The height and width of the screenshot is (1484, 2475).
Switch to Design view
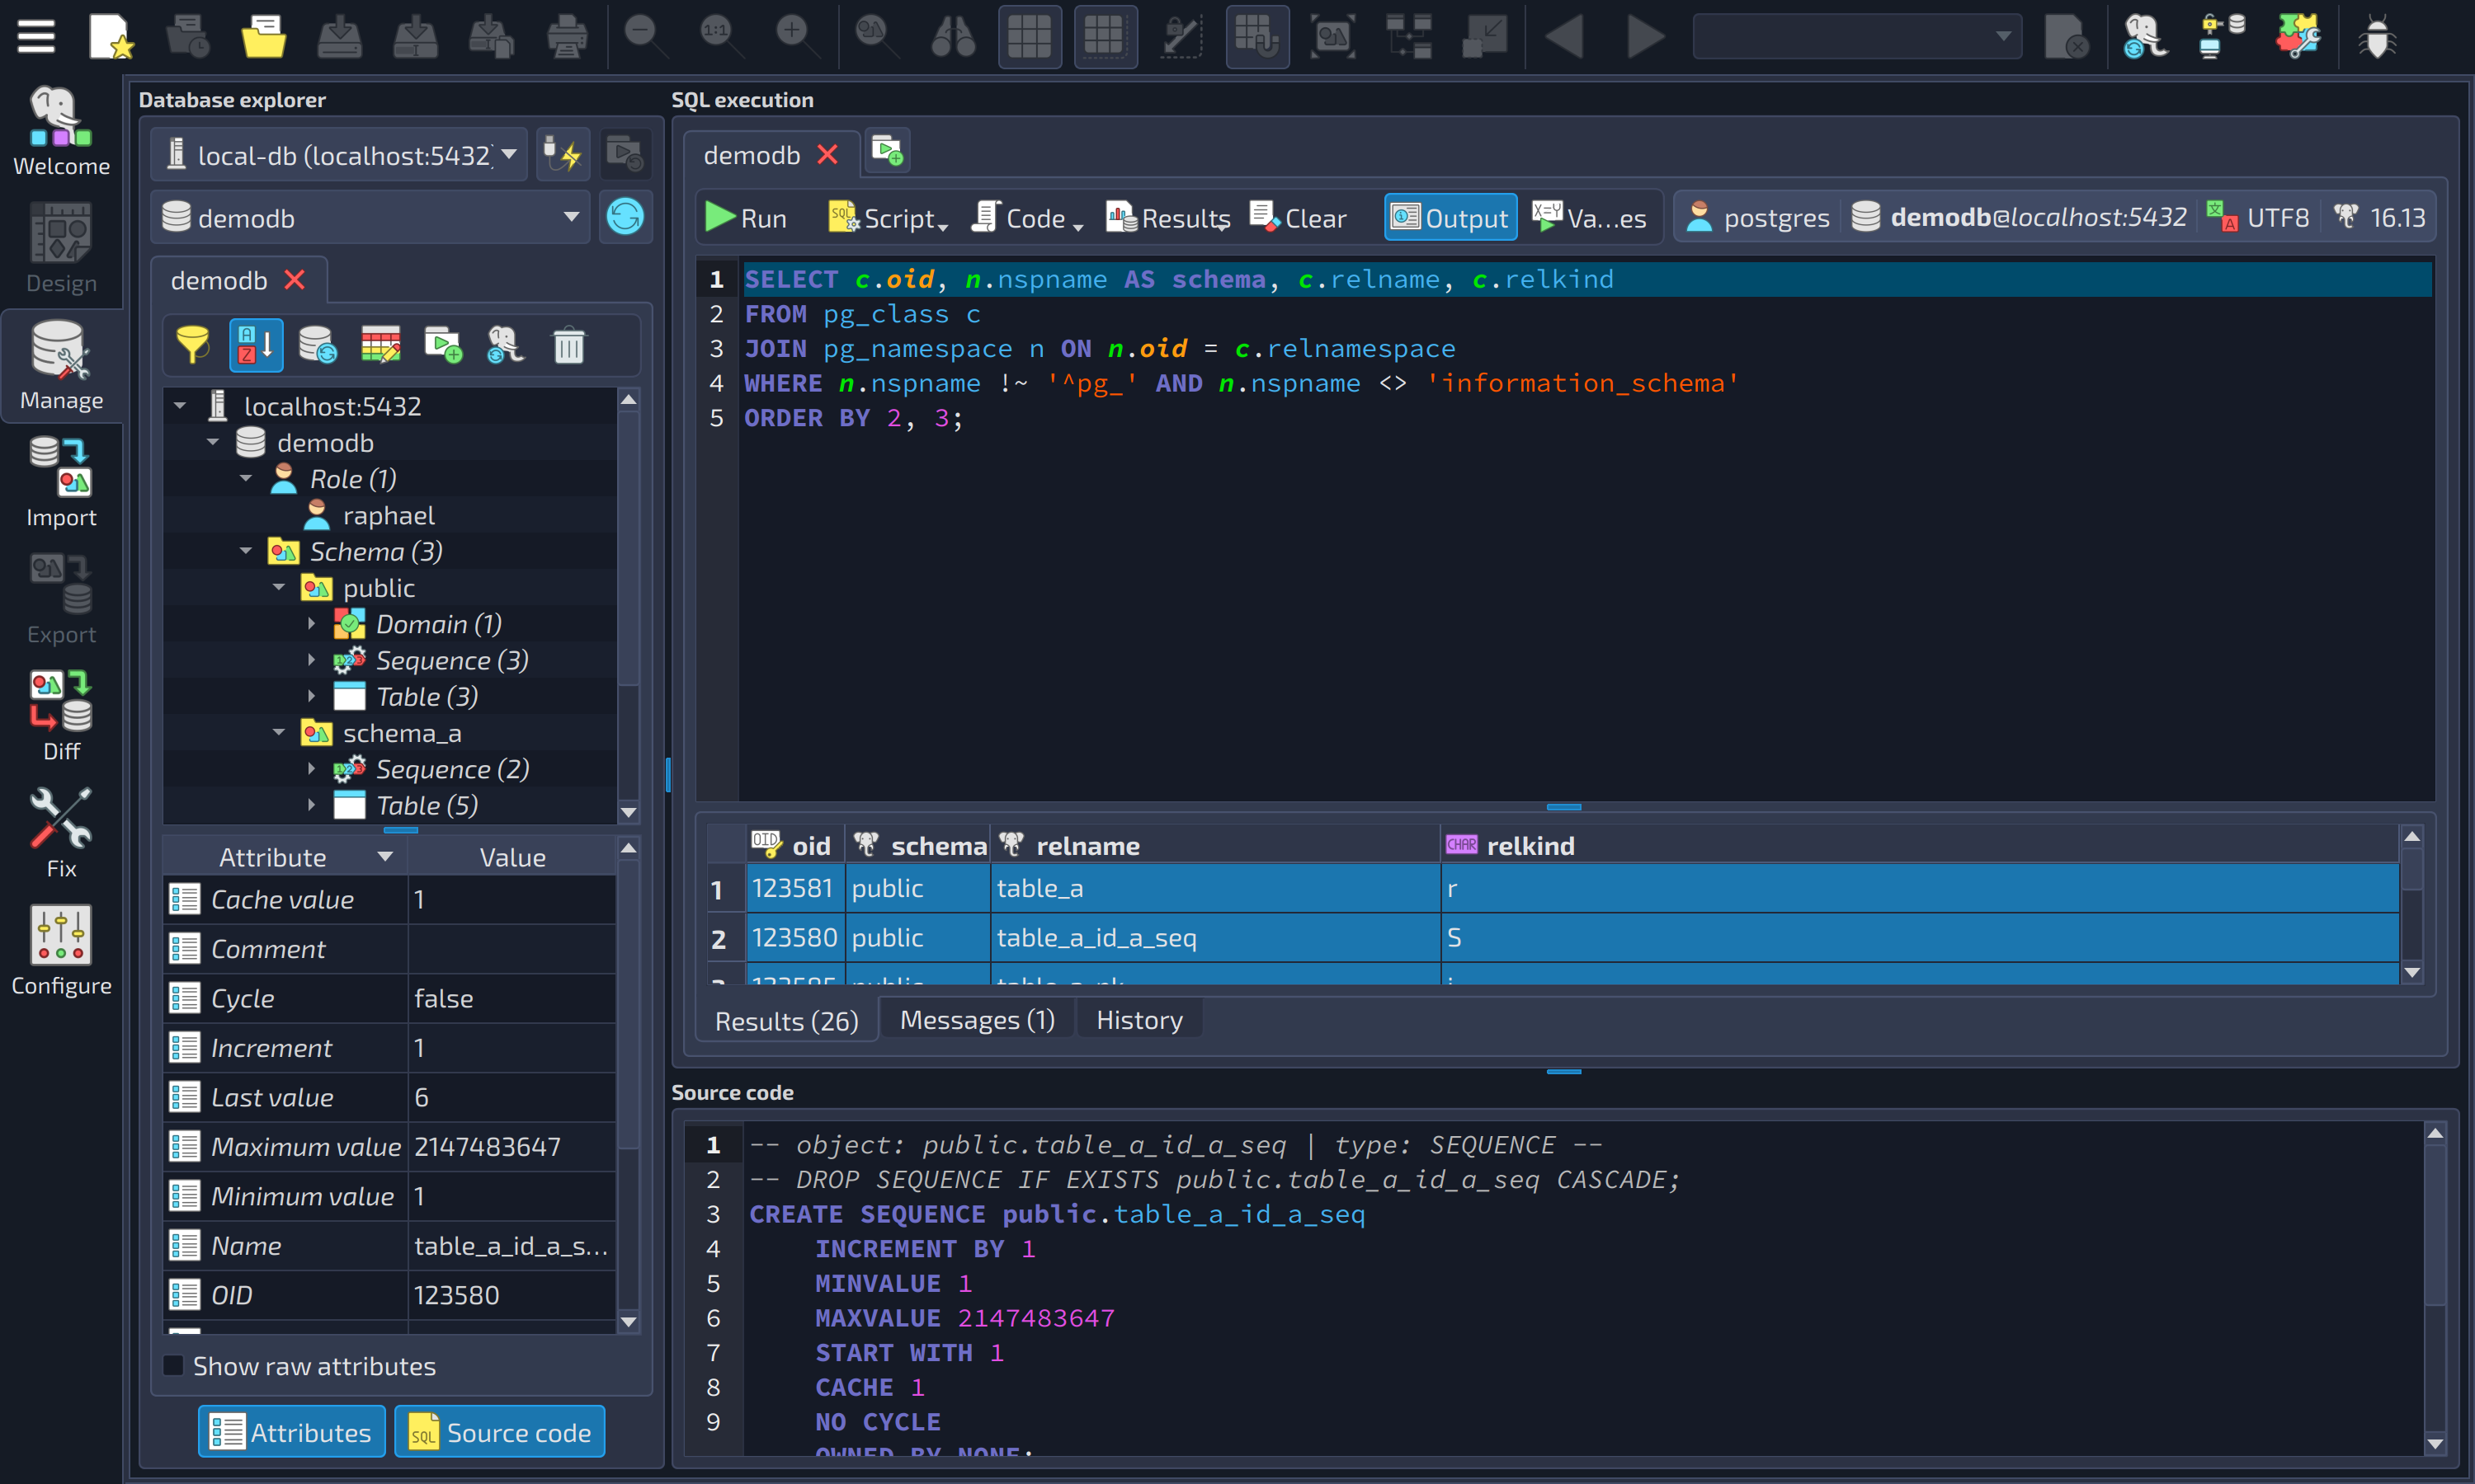point(61,248)
